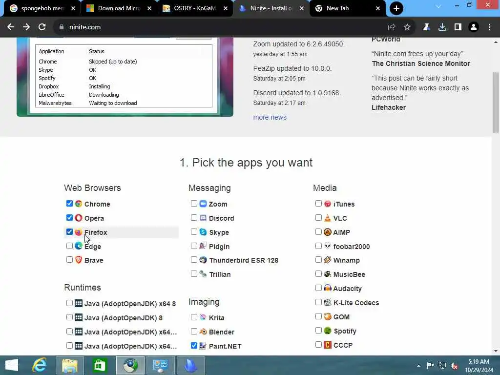The height and width of the screenshot is (375, 500).
Task: Check the Java (AdoptOpenJDK) x64 8 checkbox
Action: [69, 303]
